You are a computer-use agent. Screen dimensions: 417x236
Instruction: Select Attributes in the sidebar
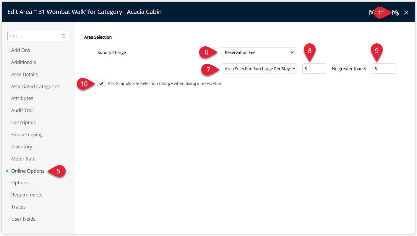(22, 98)
